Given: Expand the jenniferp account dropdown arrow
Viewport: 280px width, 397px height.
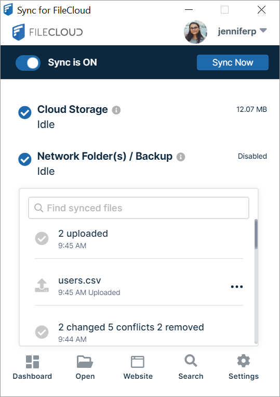Looking at the screenshot, I should 263,30.
